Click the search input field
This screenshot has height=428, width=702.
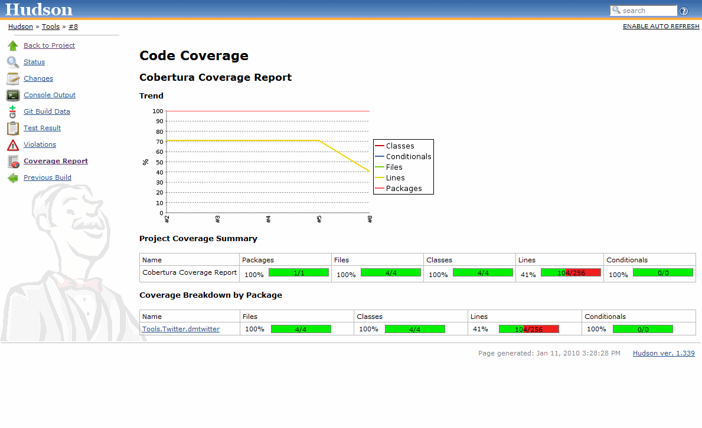click(644, 11)
